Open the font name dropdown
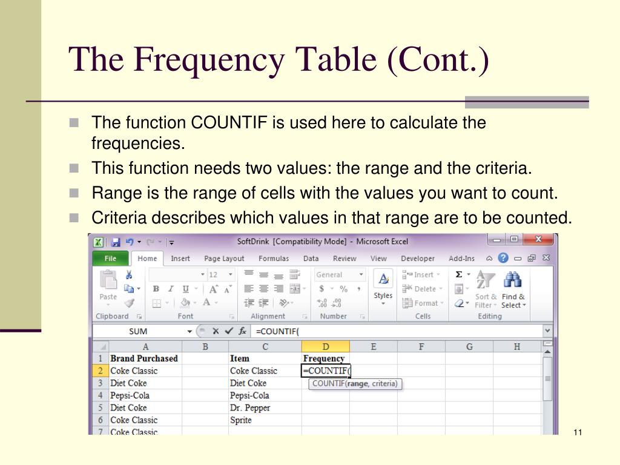620x465 pixels. point(202,274)
